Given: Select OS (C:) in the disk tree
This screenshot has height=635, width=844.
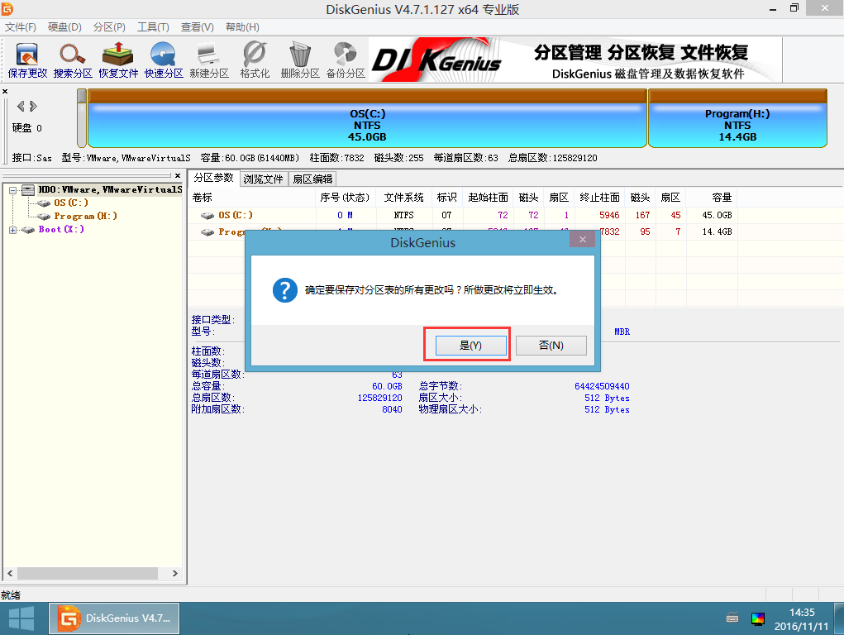Looking at the screenshot, I should (70, 203).
